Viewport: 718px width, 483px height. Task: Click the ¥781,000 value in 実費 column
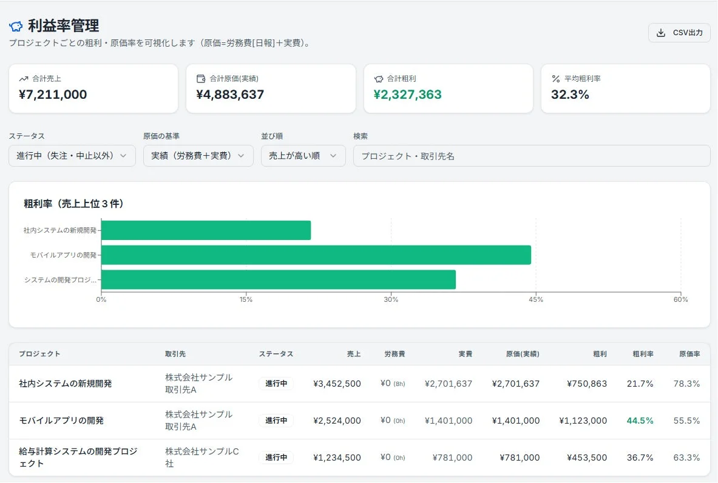[452, 458]
